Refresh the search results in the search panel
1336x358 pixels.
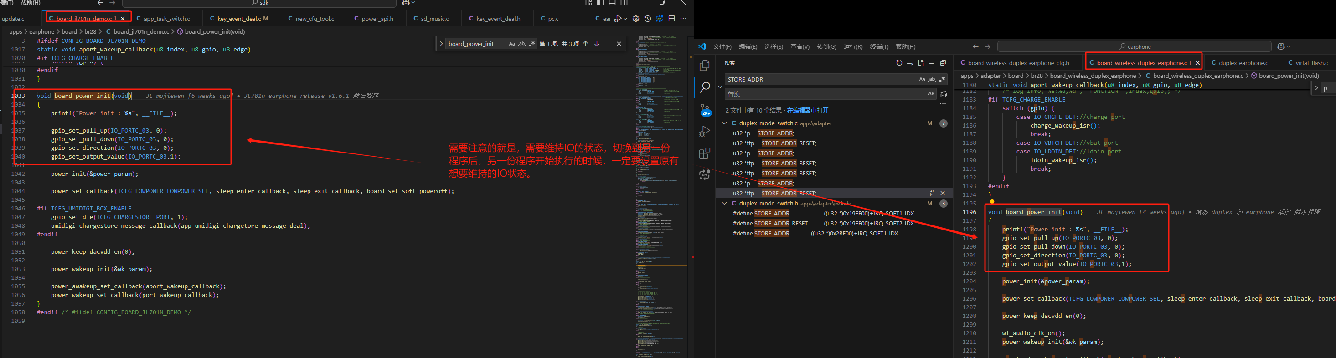(899, 63)
